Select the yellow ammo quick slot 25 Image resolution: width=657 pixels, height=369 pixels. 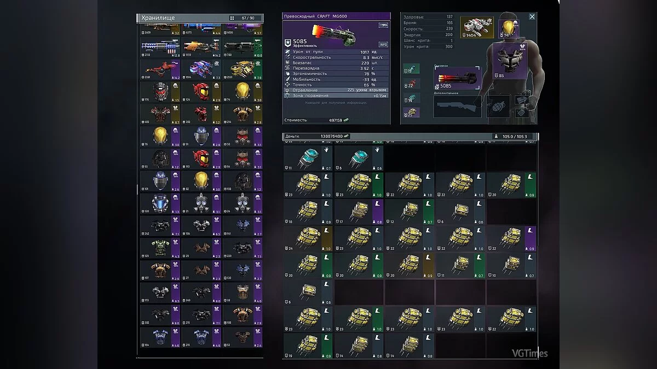[411, 112]
